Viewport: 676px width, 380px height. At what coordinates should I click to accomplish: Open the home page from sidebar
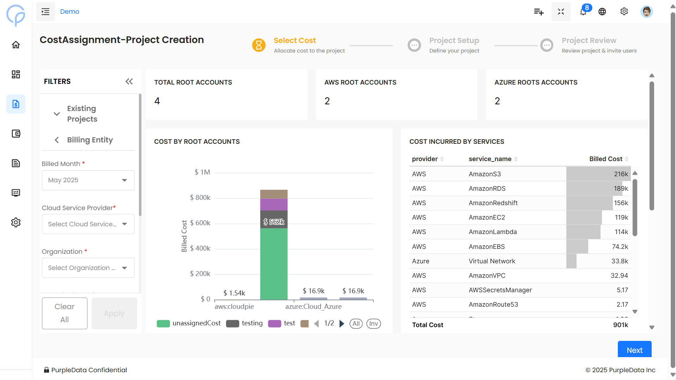(16, 45)
